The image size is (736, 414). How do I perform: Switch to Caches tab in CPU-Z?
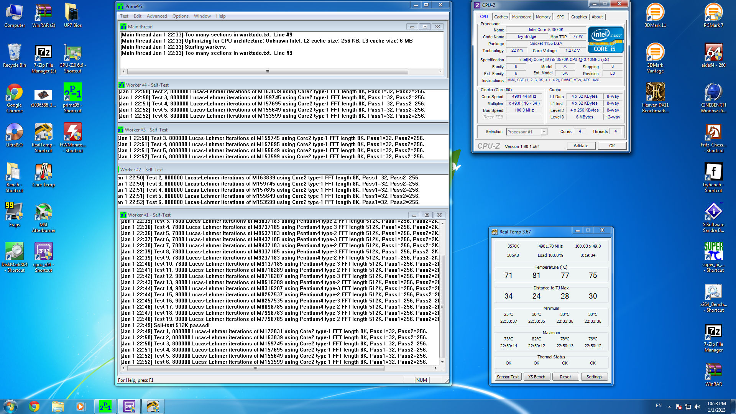click(501, 17)
